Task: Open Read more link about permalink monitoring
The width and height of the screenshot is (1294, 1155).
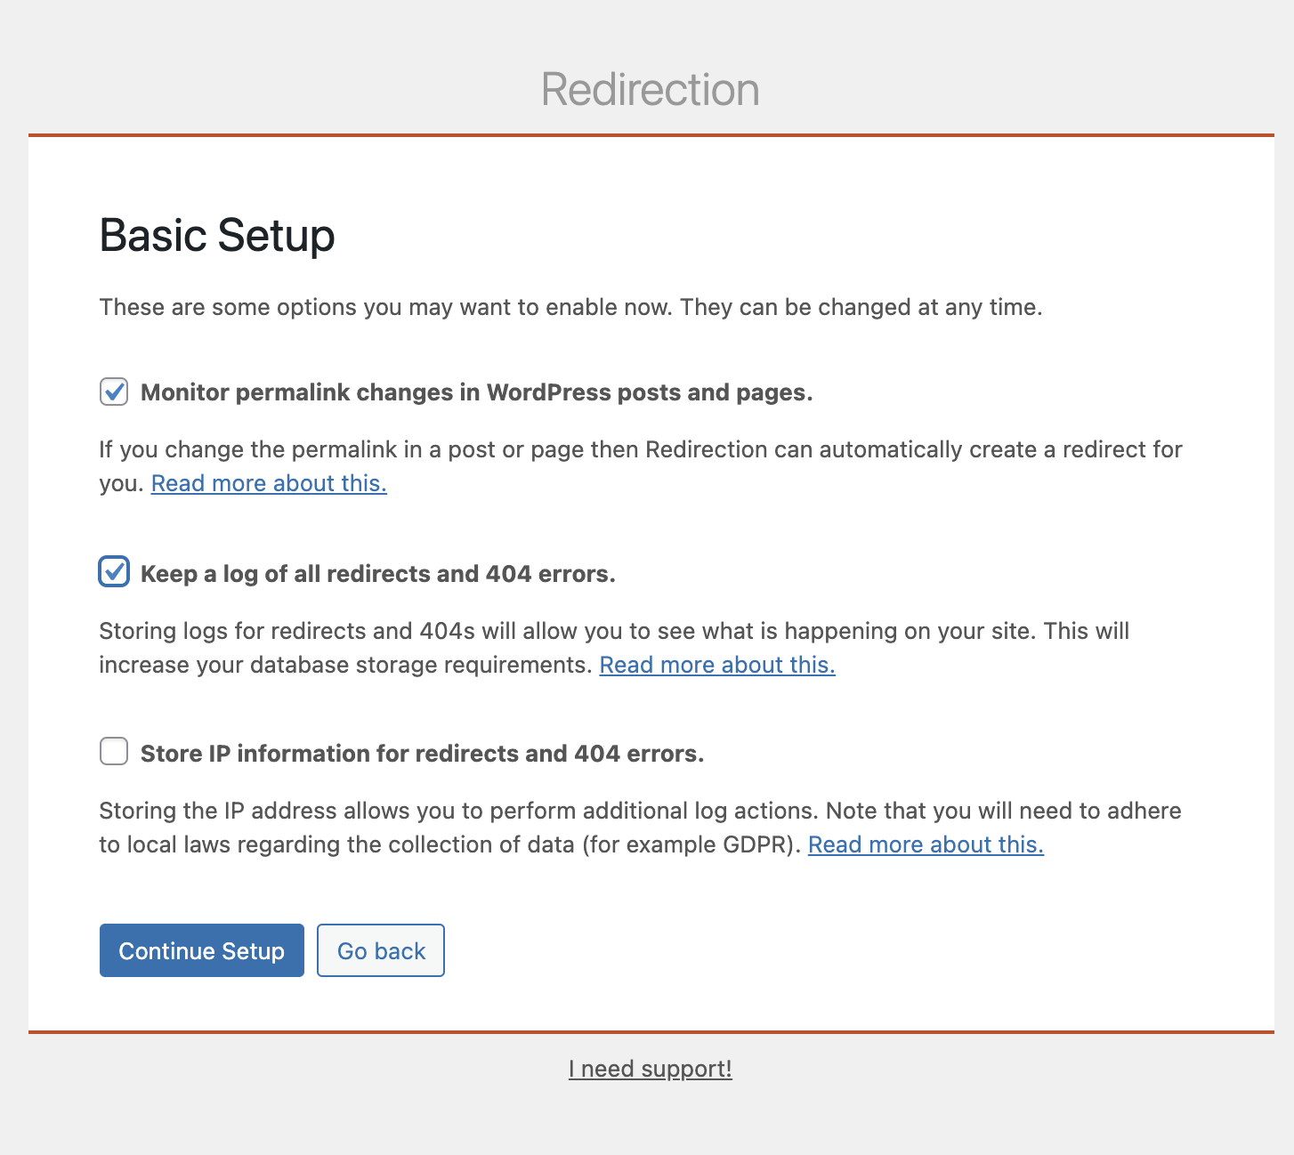Action: 269,483
